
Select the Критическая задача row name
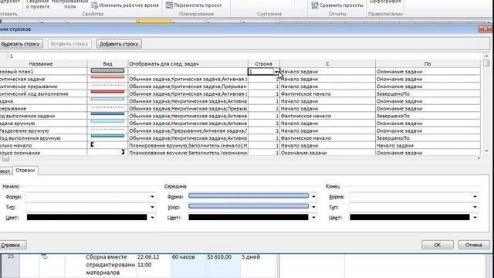coord(22,79)
